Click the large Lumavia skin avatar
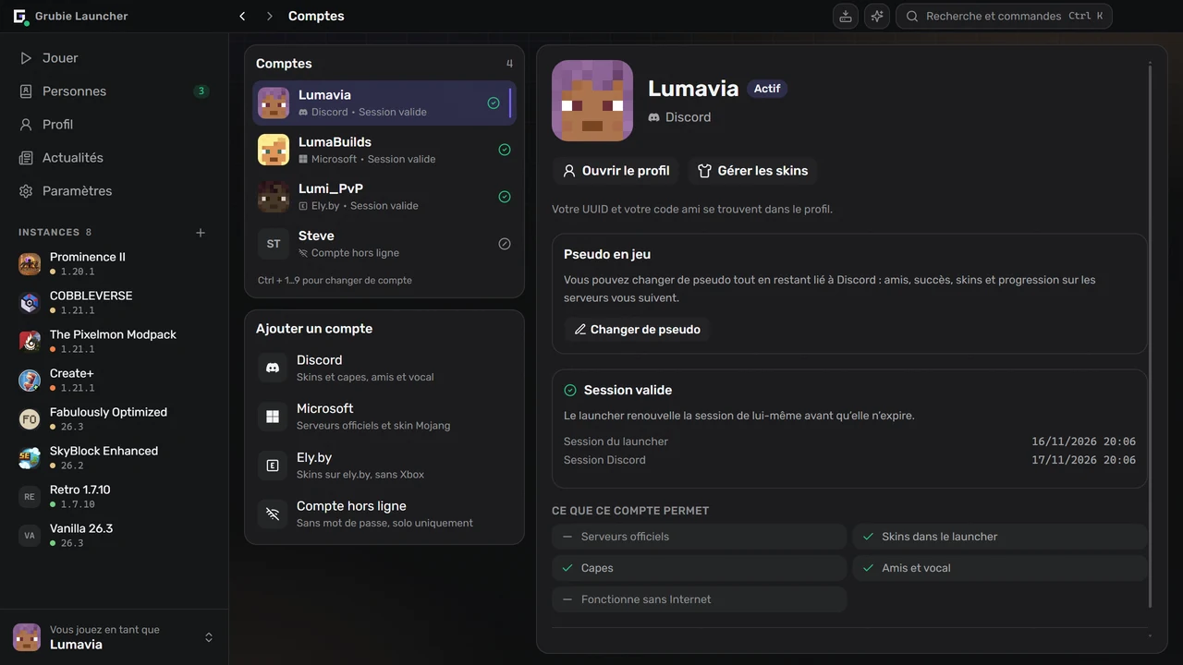The image size is (1183, 665). (592, 101)
